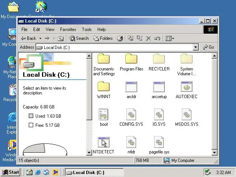Open the View menu
This screenshot has width=236, height=177.
(50, 29)
